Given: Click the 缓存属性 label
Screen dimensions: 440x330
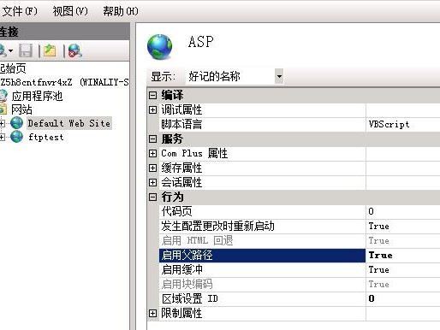Looking at the screenshot, I should pyautogui.click(x=181, y=168).
